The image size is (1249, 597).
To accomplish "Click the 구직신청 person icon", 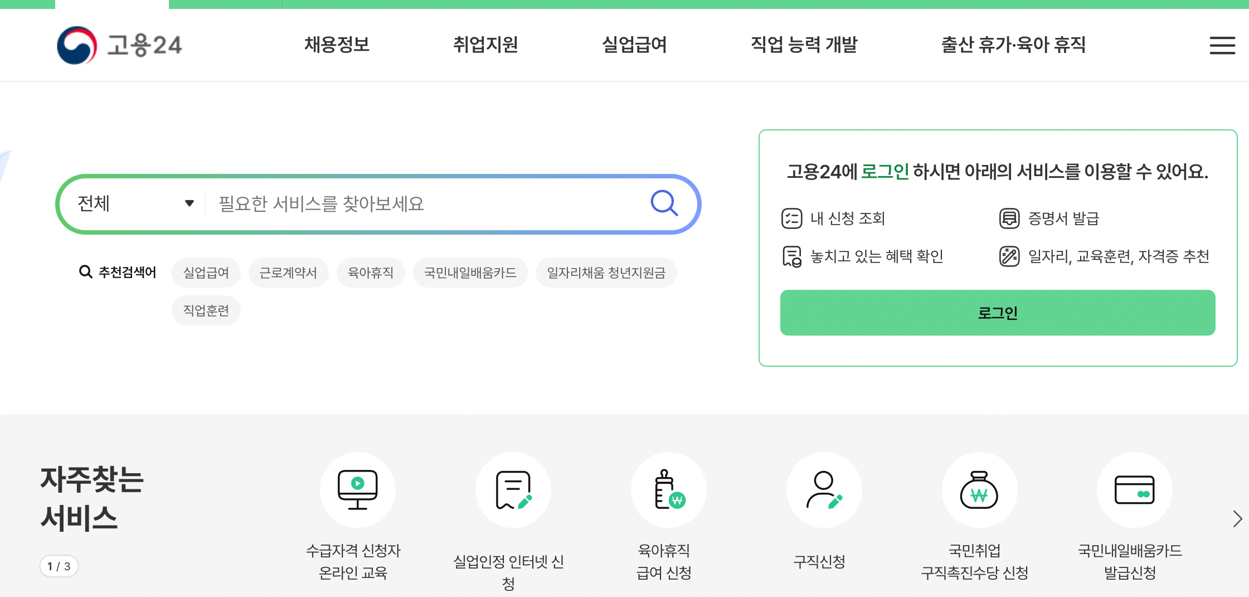I will pos(824,489).
